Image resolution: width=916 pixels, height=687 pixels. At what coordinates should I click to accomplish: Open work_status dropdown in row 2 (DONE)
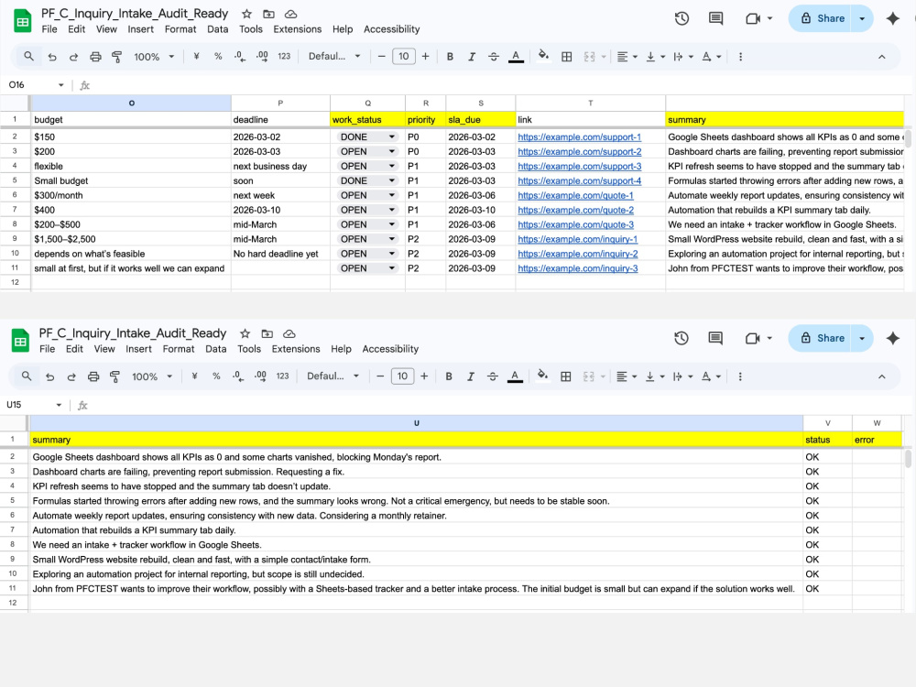(x=392, y=136)
